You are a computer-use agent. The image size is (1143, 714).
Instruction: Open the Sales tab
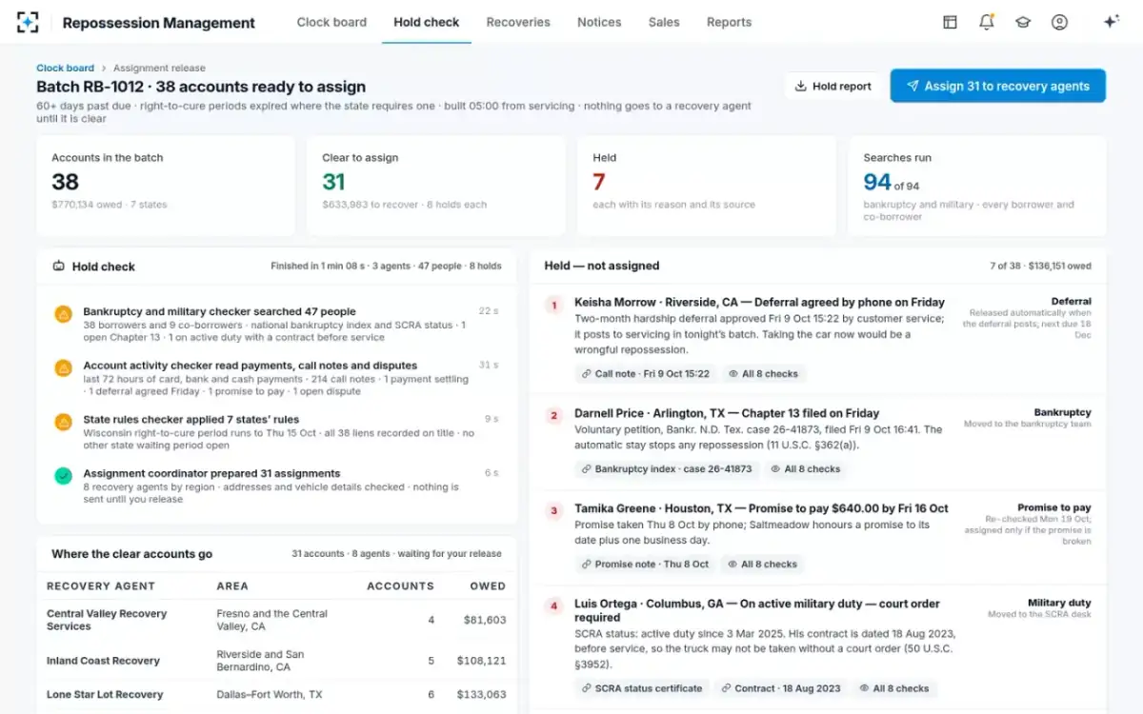click(664, 22)
